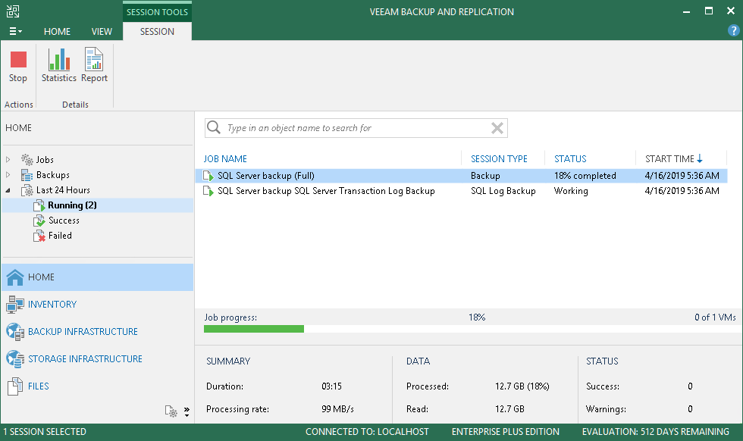Viewport: 743px width, 441px height.
Task: Open the Failed sessions node
Action: click(x=60, y=236)
